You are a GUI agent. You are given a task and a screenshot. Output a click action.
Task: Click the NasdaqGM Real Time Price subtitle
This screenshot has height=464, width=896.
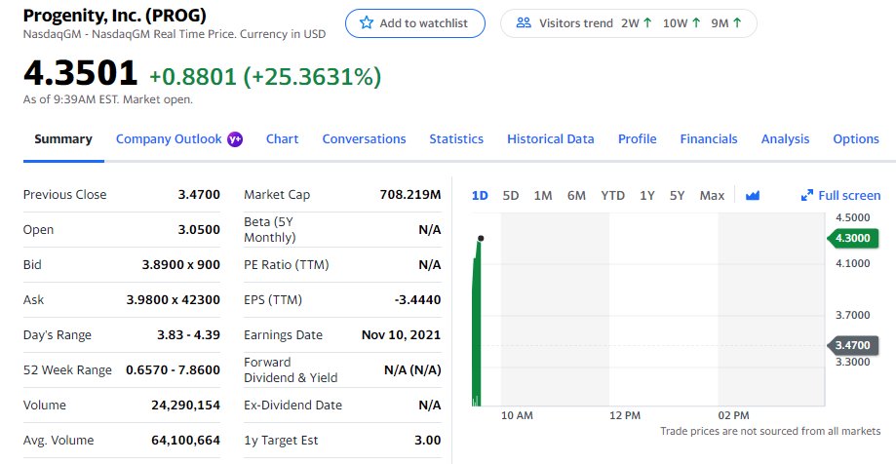(x=175, y=34)
